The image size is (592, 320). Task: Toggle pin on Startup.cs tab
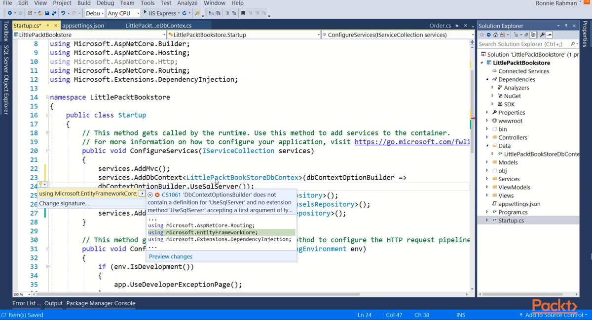(x=48, y=26)
